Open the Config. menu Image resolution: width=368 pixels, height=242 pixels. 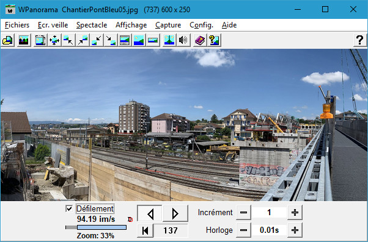pos(201,25)
